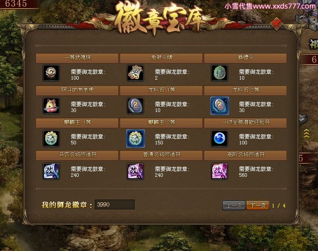Go to next page with 下一页
Image resolution: width=318 pixels, height=251 pixels.
[x=258, y=206]
